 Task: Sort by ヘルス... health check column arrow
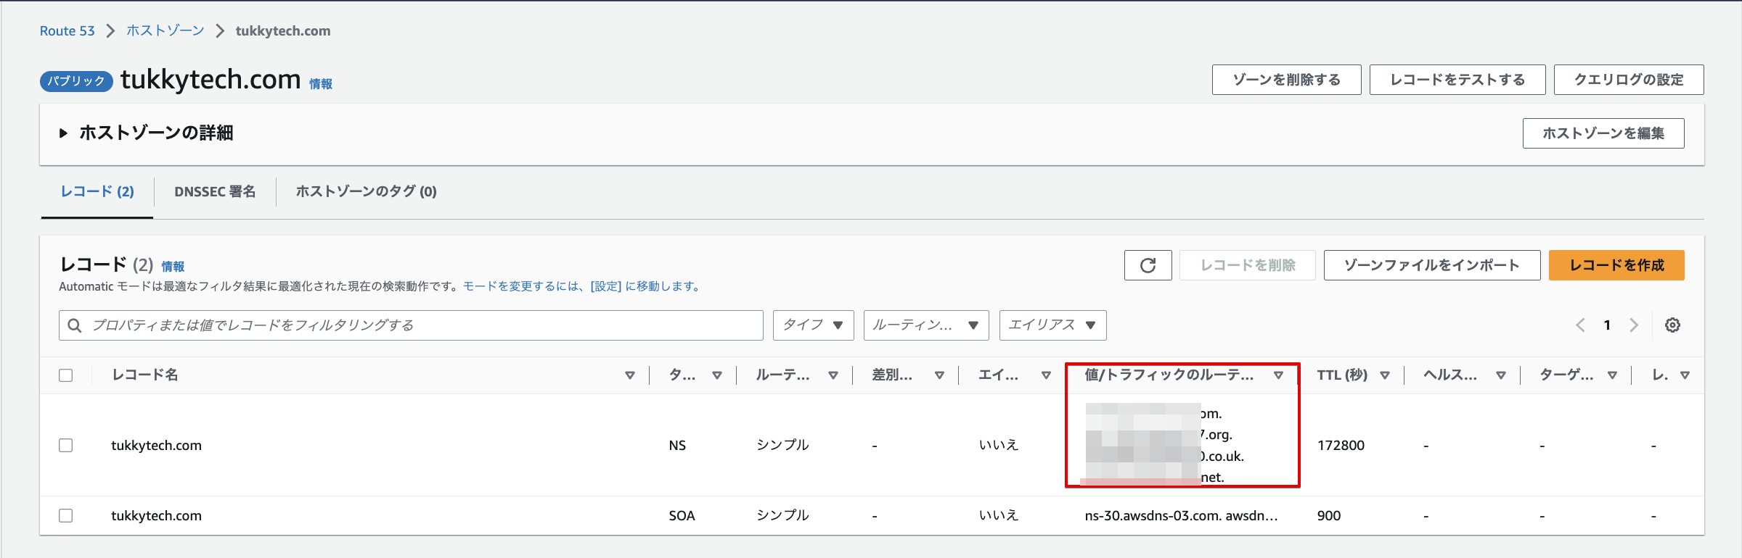tap(1501, 375)
